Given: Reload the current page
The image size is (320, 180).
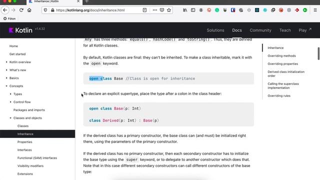Looking at the screenshot, I should [21, 10].
